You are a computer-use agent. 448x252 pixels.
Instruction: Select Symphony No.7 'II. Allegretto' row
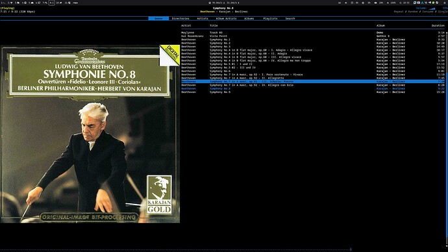pyautogui.click(x=313, y=78)
